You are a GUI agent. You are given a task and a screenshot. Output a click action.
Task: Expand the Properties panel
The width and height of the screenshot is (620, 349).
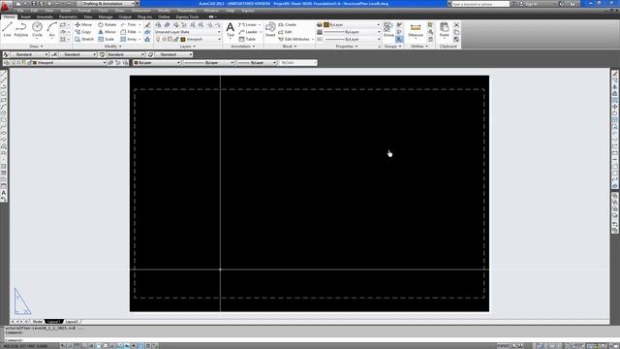(347, 47)
